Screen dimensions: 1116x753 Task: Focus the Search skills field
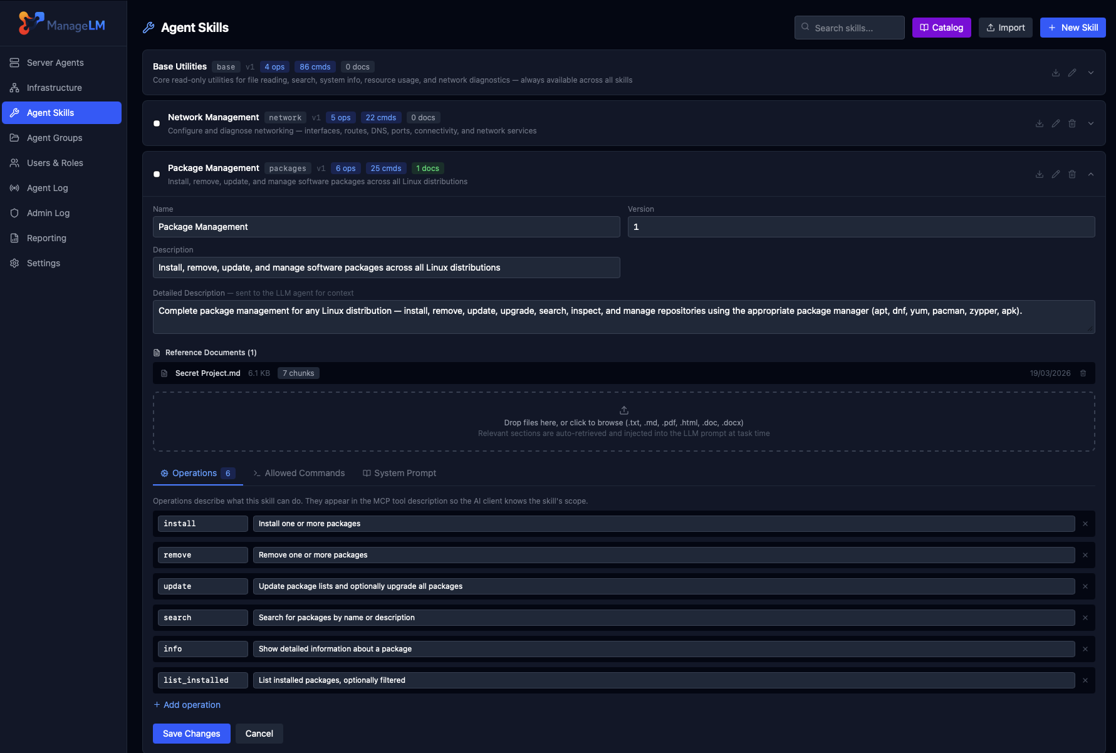click(x=849, y=28)
